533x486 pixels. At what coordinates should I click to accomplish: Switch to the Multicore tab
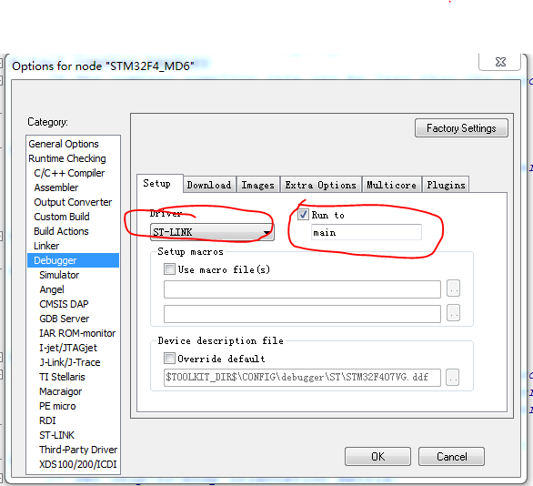point(392,185)
